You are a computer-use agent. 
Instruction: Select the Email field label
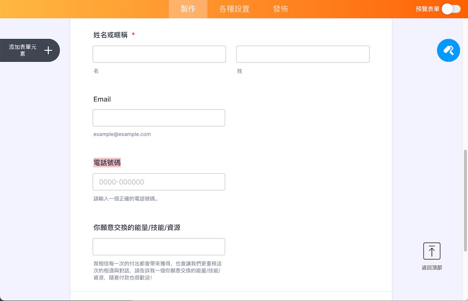[102, 99]
